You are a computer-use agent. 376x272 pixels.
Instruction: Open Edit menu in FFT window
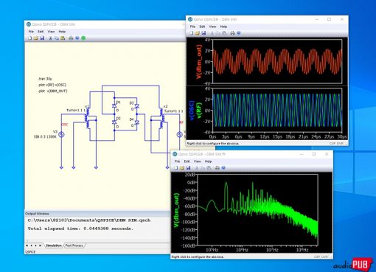[187, 161]
